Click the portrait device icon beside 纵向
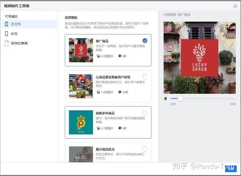 click(6, 34)
